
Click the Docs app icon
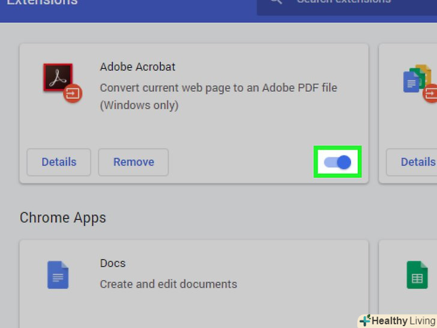click(x=58, y=275)
